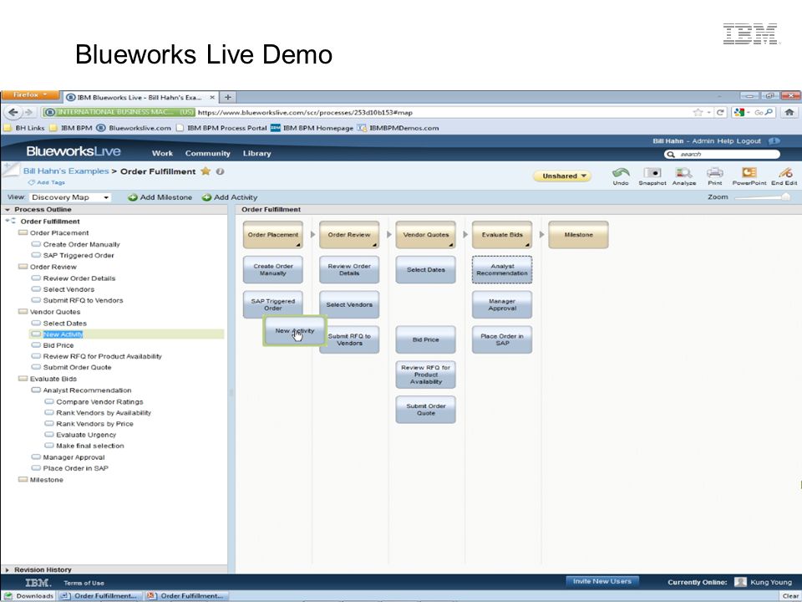Open the Unshared sharing dropdown

pyautogui.click(x=562, y=176)
